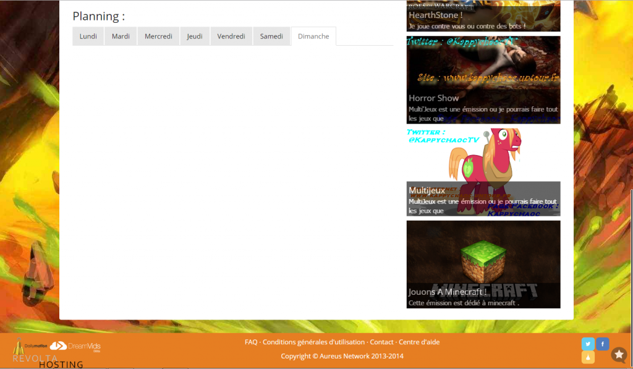This screenshot has width=633, height=369.
Task: Open the Jouons A Minecraft thumbnail
Action: 483,264
